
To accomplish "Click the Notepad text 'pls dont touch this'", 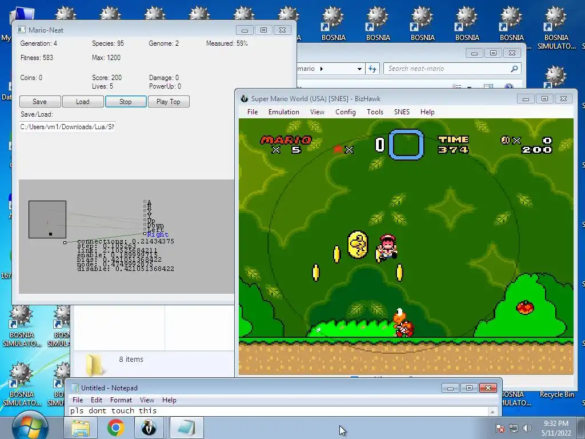I will 114,410.
